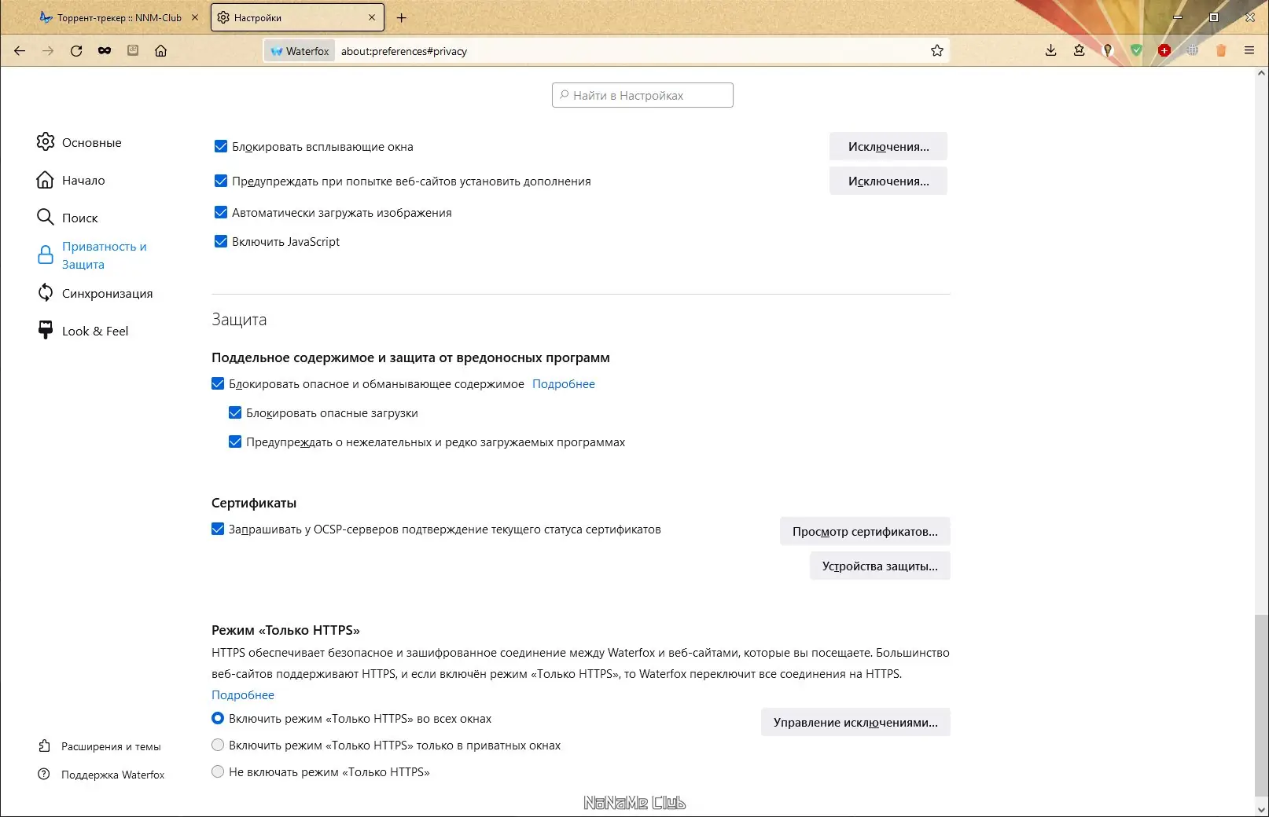The width and height of the screenshot is (1269, 817).
Task: Toggle Автоматически загружать изображения checkbox
Action: pos(221,212)
